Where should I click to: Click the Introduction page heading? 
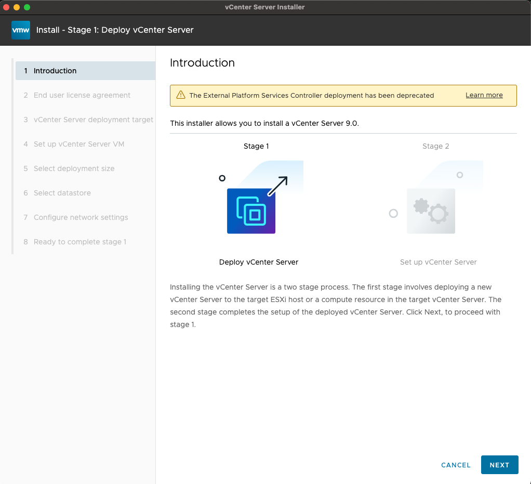[x=202, y=63]
